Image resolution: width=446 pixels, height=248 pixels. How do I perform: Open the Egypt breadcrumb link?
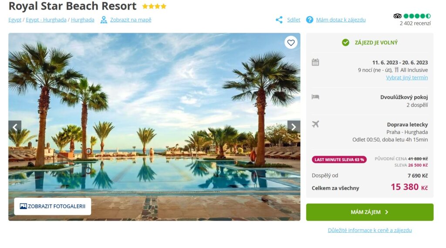pyautogui.click(x=15, y=20)
